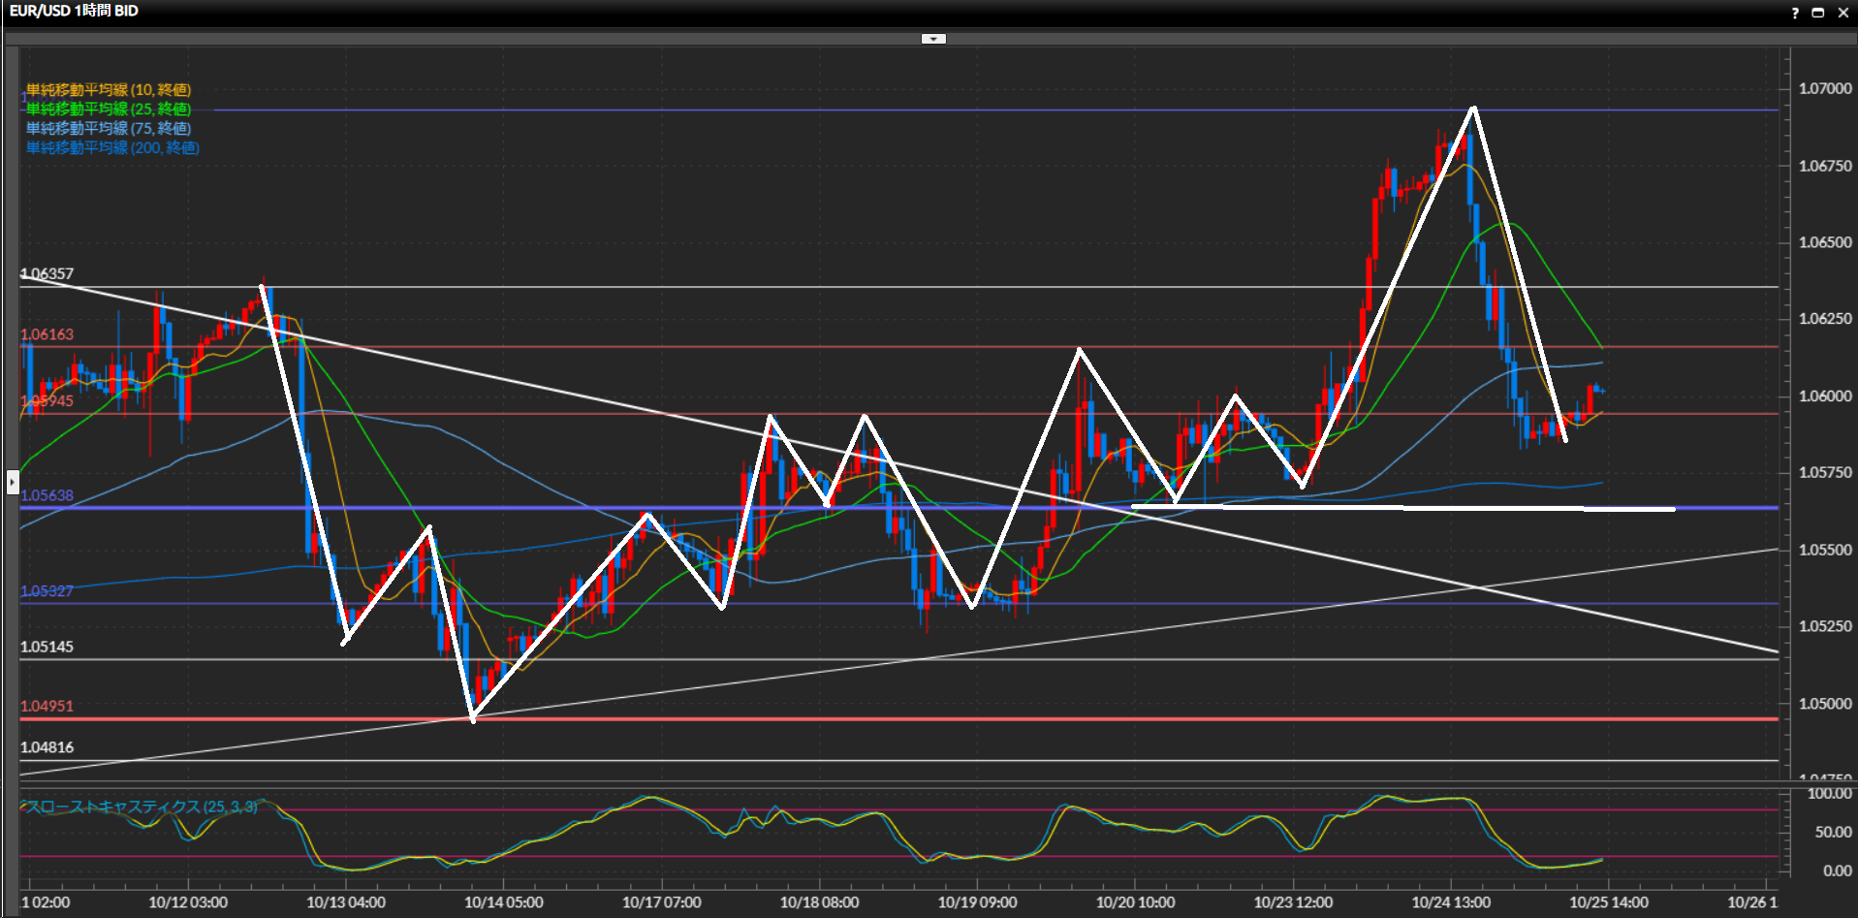The image size is (1858, 918).
Task: Select the 単純移動平均線 (10, 終値) indicator label
Action: click(109, 90)
